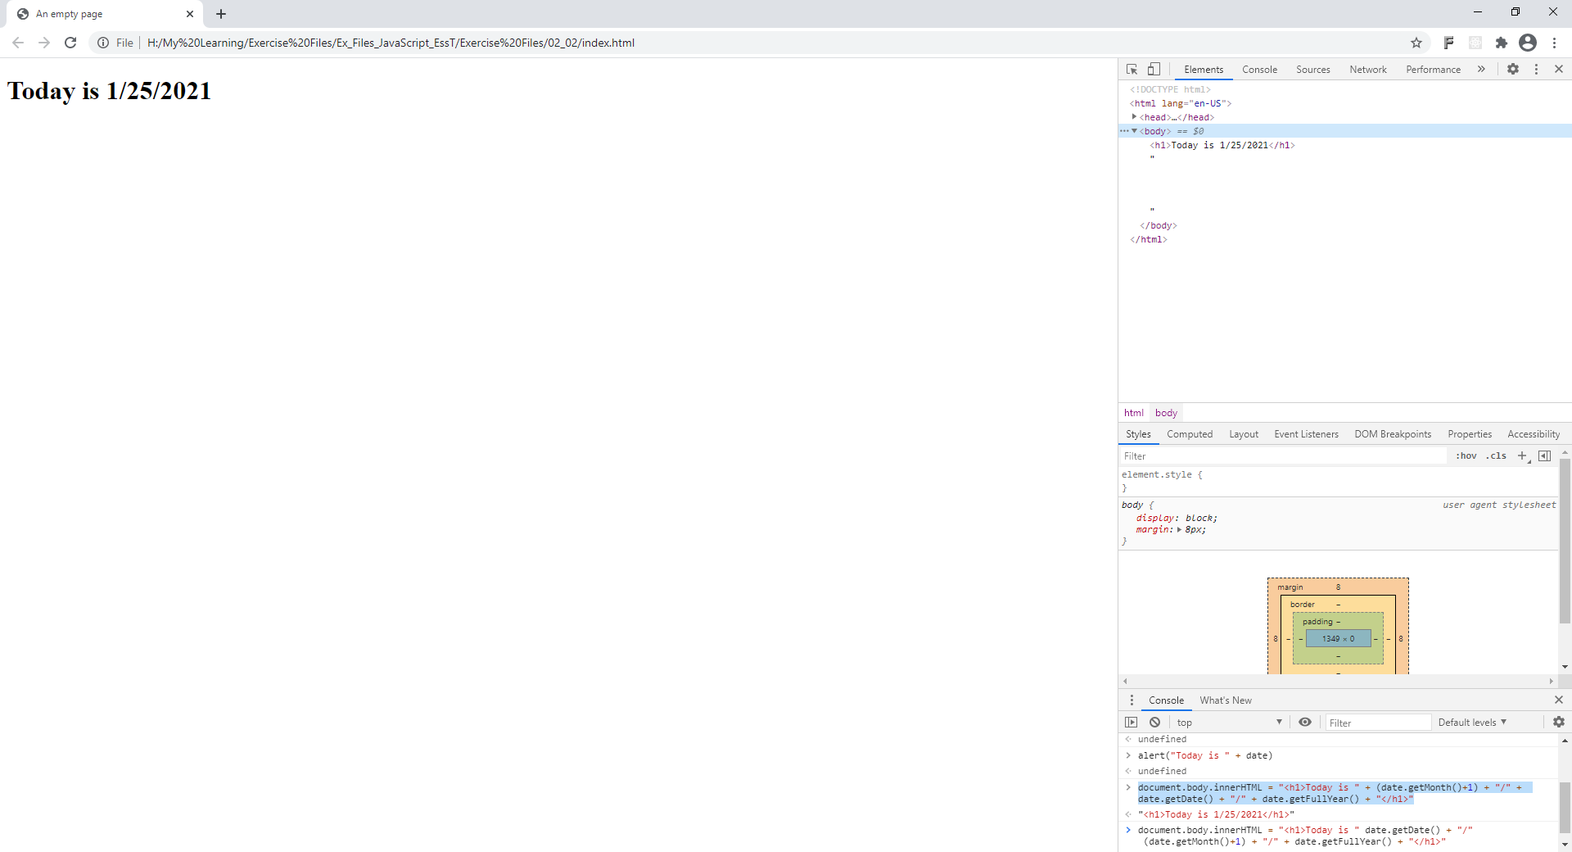Activate the inspect element picker
Image resolution: width=1572 pixels, height=852 pixels.
tap(1132, 70)
